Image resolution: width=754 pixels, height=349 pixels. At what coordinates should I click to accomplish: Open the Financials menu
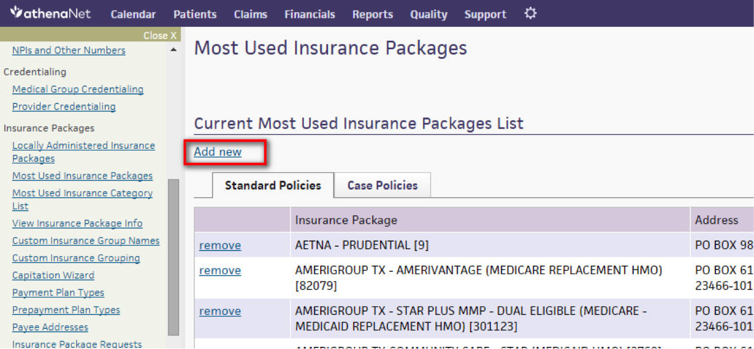pyautogui.click(x=310, y=15)
